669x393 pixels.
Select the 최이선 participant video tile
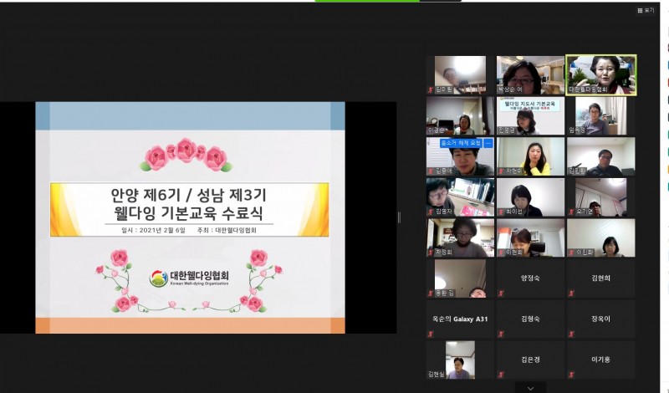coord(530,197)
